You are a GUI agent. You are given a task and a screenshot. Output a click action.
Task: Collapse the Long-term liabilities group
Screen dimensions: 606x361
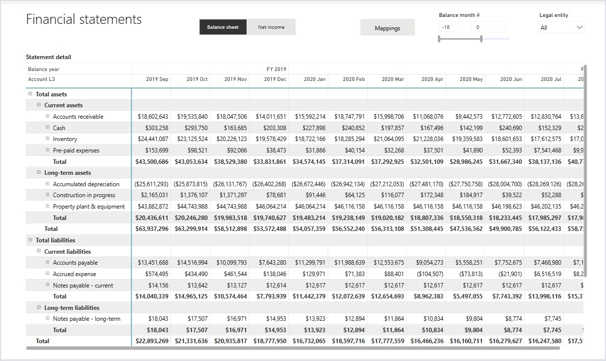click(x=39, y=307)
